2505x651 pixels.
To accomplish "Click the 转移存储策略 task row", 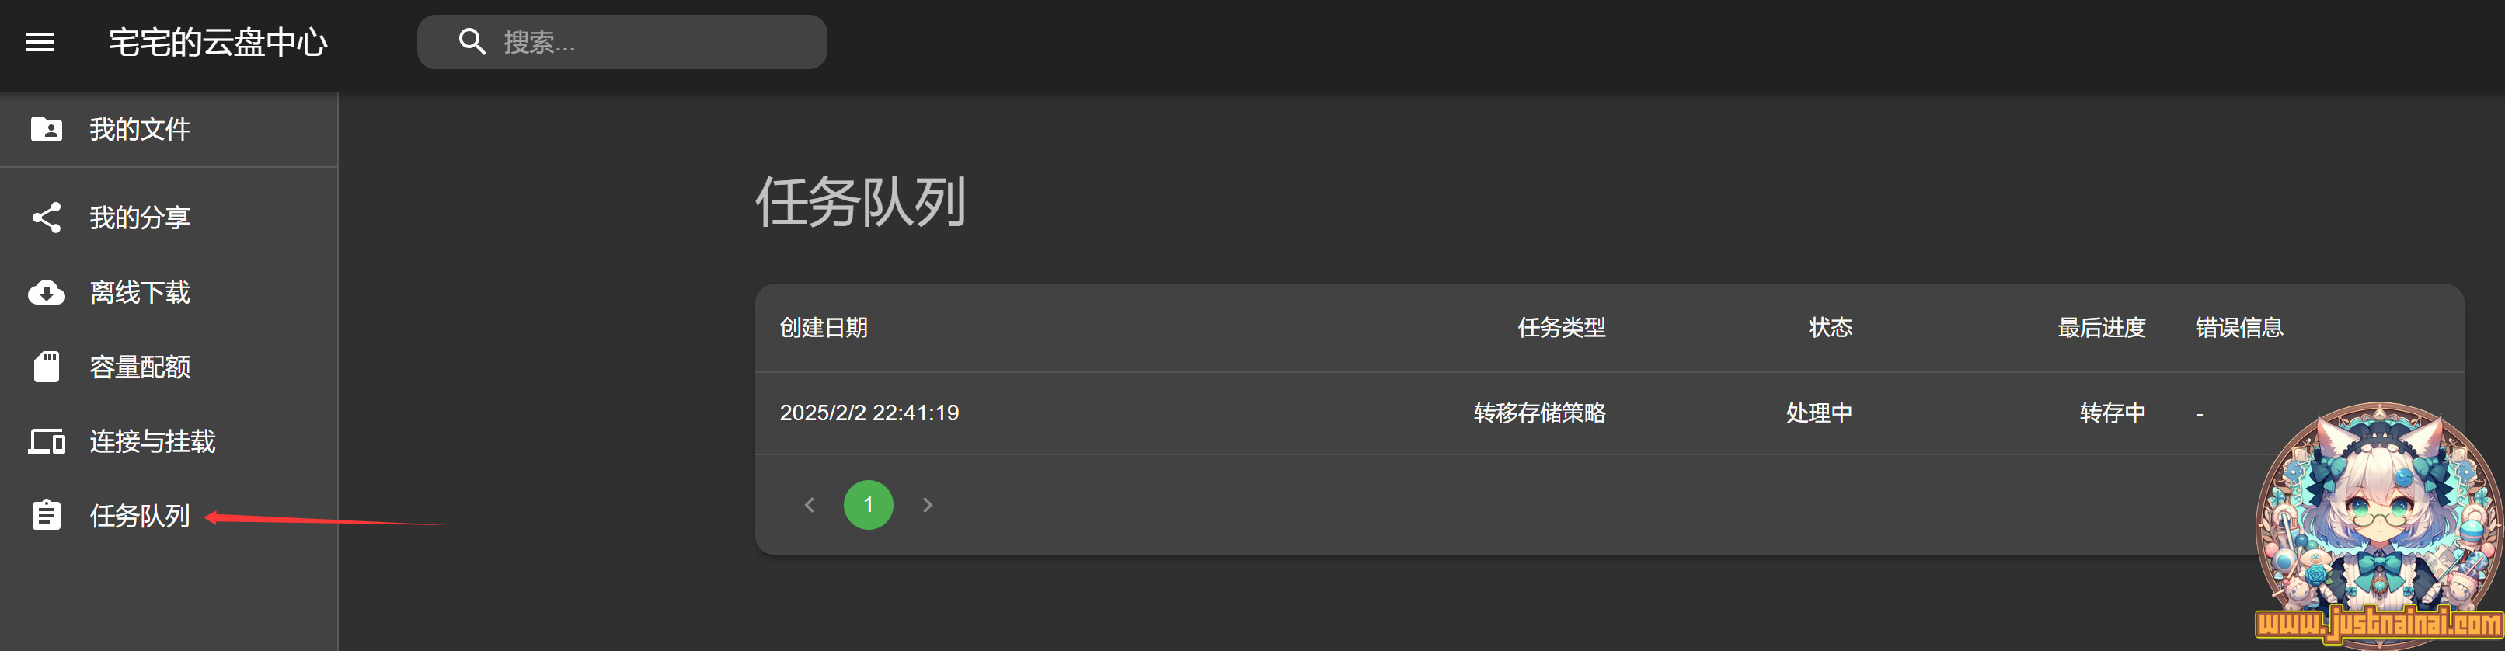I will 1609,413.
